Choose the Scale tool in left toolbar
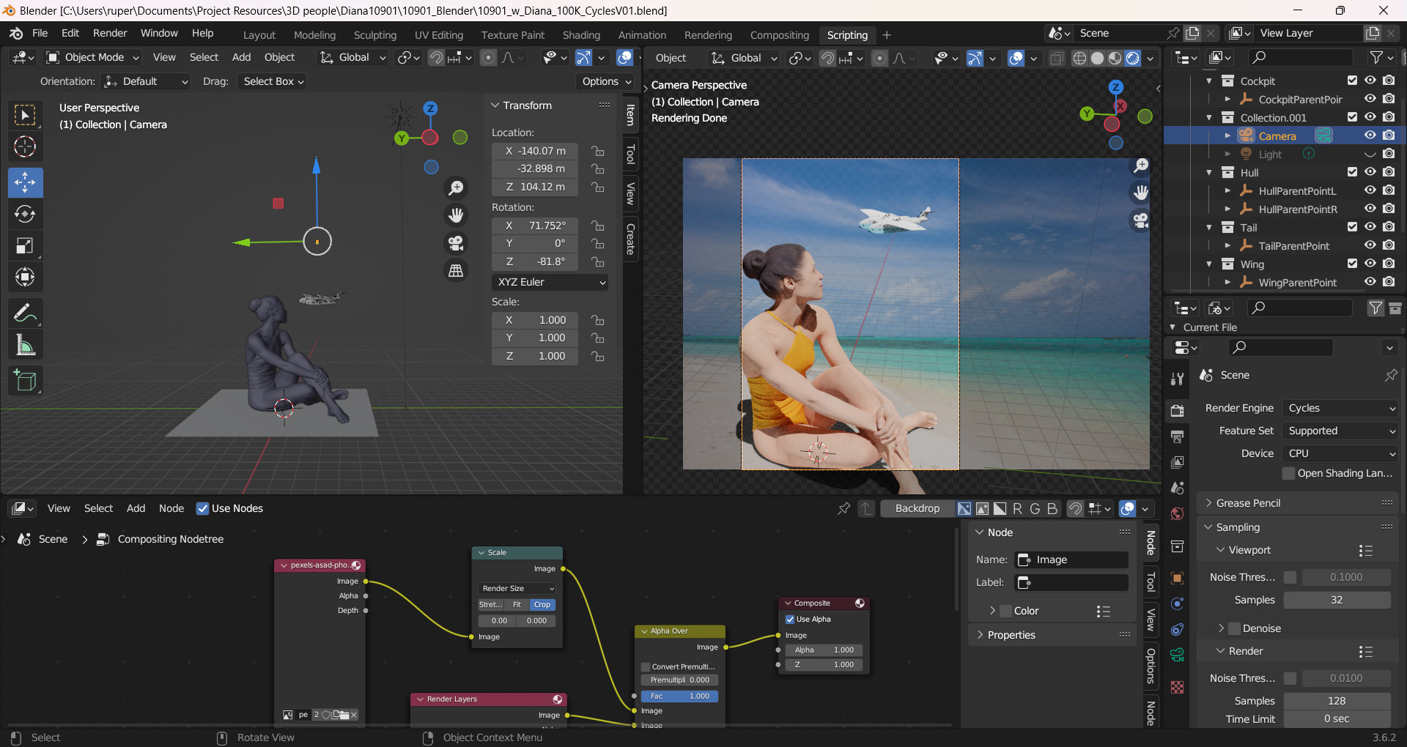The image size is (1407, 747). coord(25,245)
